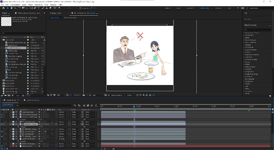Open the Active Camera view dropdown
The width and height of the screenshot is (274, 150).
point(118,95)
